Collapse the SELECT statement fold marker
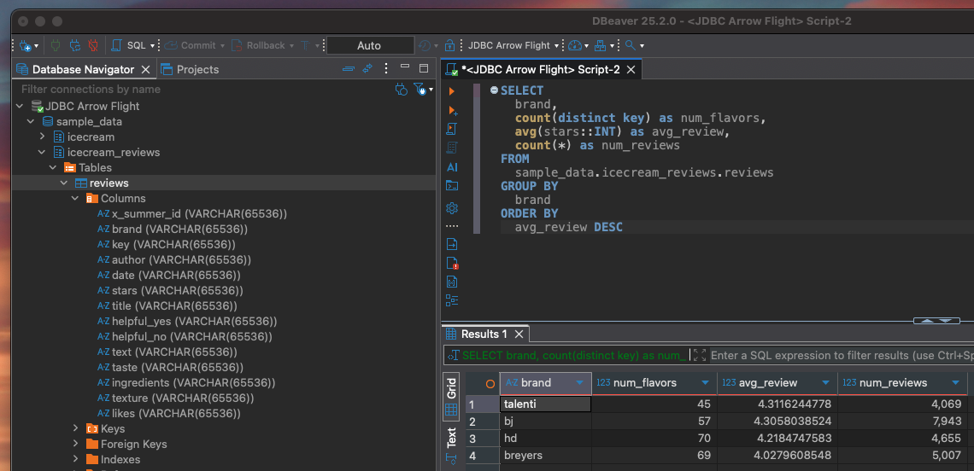The height and width of the screenshot is (471, 974). (x=495, y=90)
